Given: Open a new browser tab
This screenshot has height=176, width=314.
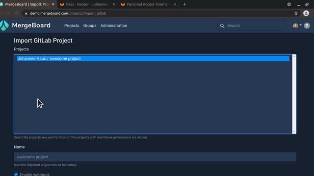Looking at the screenshot, I should [x=184, y=4].
